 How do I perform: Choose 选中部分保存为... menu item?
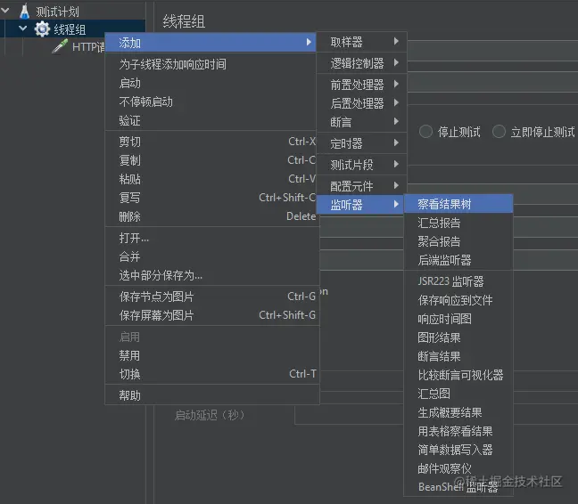point(212,275)
